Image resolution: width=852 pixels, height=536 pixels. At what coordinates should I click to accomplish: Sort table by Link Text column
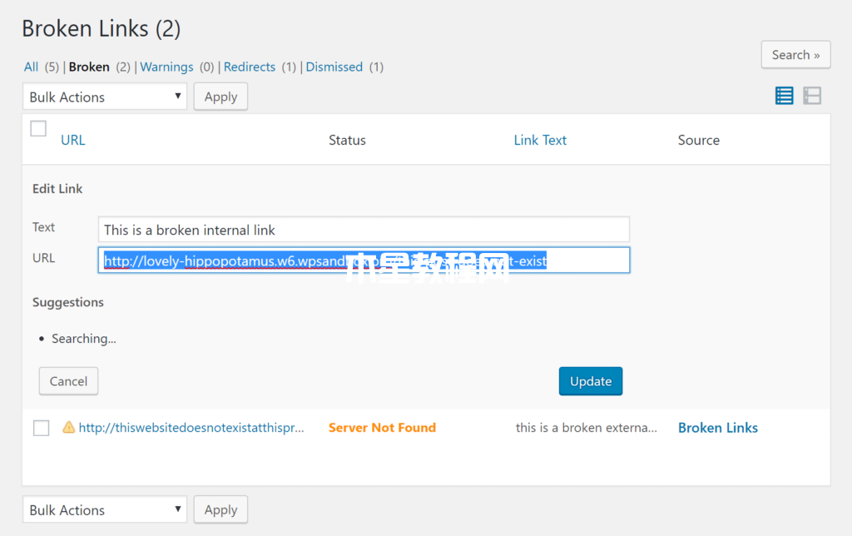[540, 141]
